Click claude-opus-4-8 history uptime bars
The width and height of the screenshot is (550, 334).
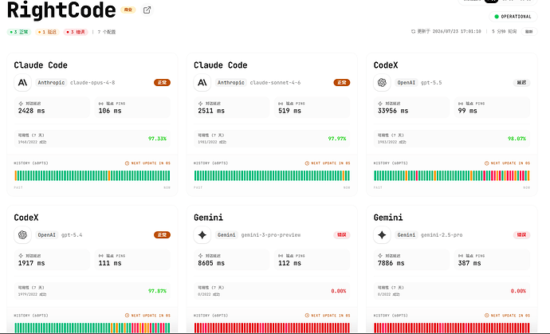point(92,175)
